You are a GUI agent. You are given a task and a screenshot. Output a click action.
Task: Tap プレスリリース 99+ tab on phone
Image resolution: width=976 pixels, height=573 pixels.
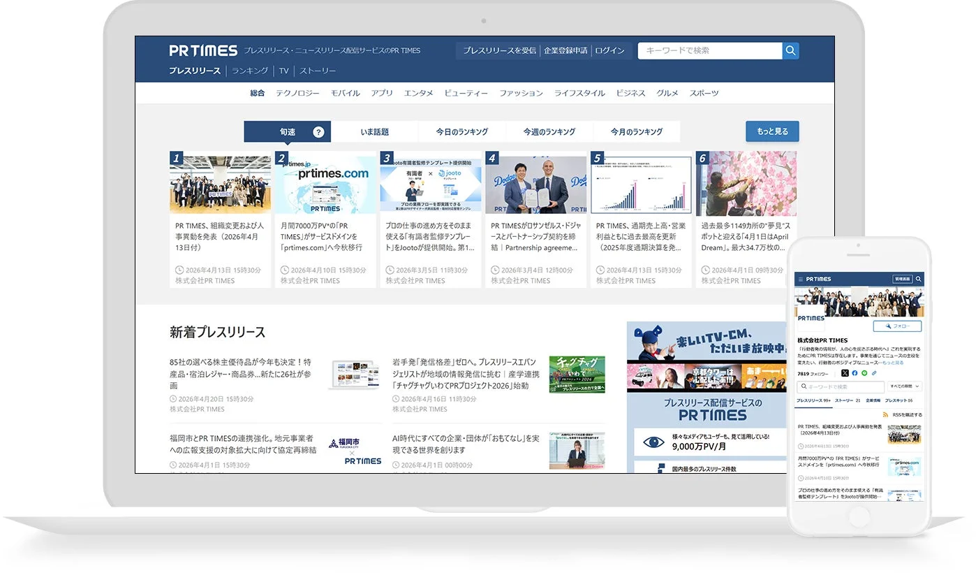coord(813,400)
